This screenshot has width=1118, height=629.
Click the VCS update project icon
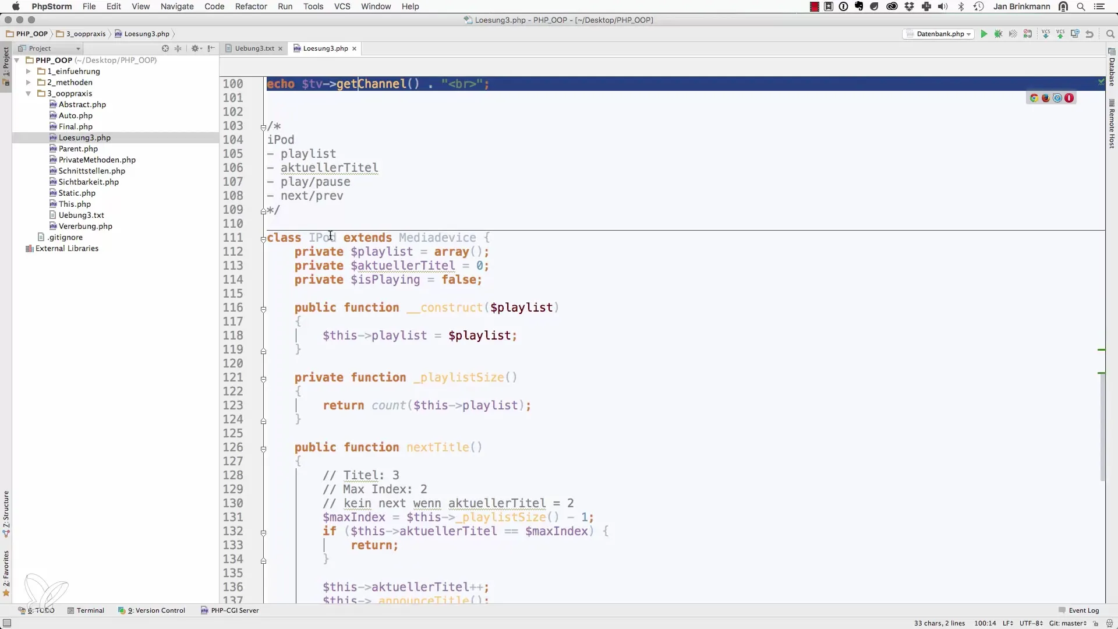pos(1046,34)
